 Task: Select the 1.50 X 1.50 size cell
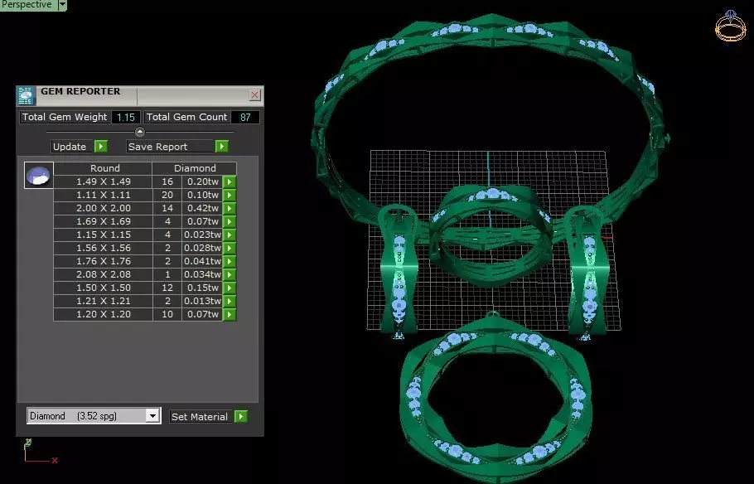104,288
